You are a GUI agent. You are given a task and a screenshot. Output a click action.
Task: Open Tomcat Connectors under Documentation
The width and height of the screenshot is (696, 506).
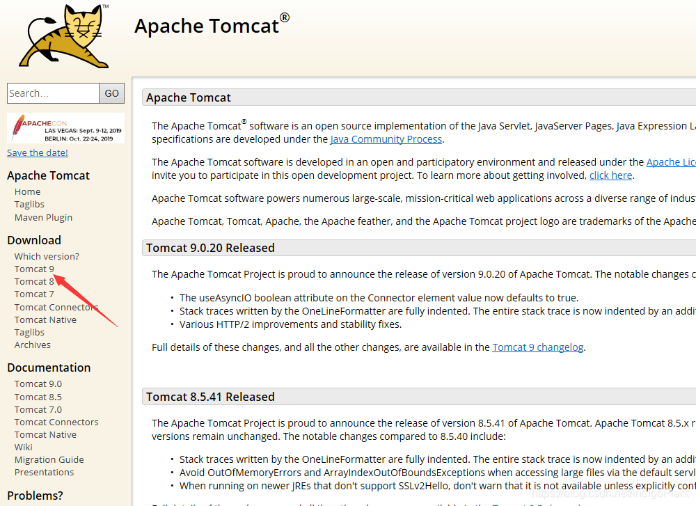point(56,422)
